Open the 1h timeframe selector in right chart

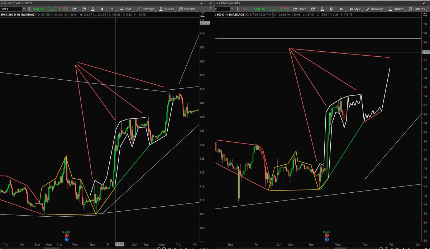click(x=341, y=9)
